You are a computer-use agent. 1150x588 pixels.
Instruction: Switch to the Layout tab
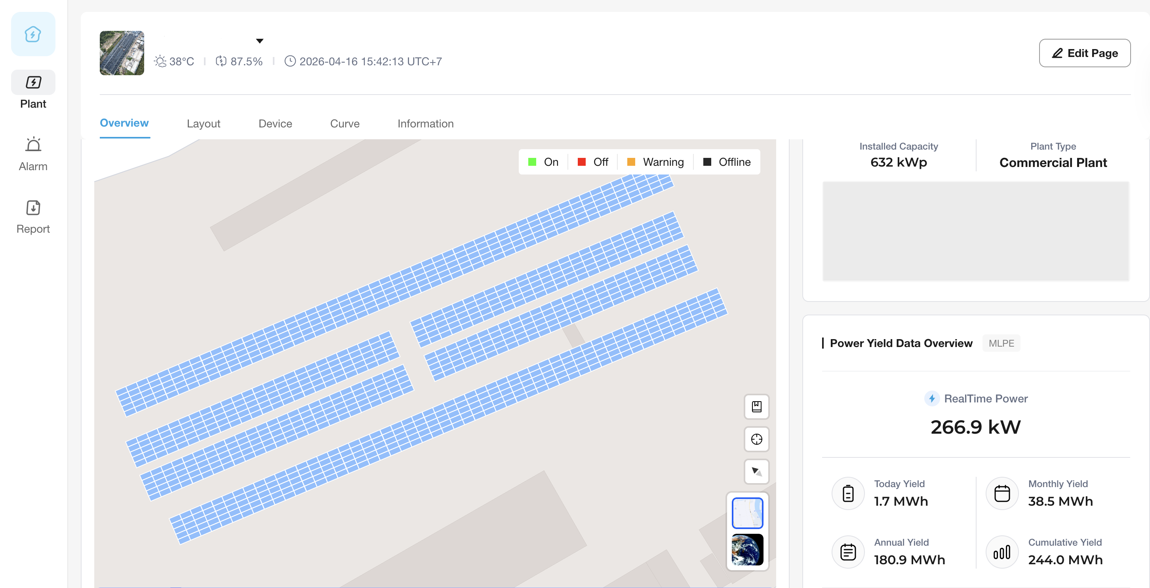(x=203, y=123)
